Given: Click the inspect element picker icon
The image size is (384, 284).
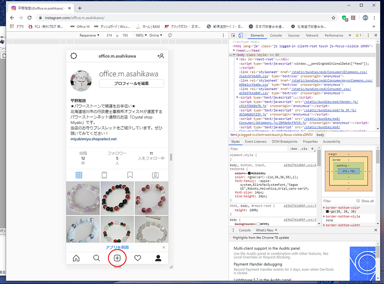Looking at the screenshot, I should [233, 35].
